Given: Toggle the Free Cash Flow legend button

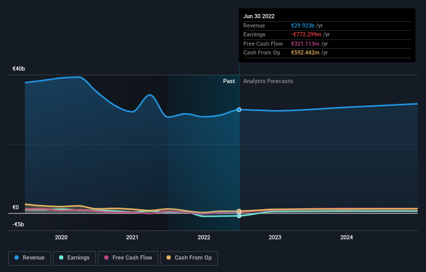Looking at the screenshot, I should click(x=128, y=258).
